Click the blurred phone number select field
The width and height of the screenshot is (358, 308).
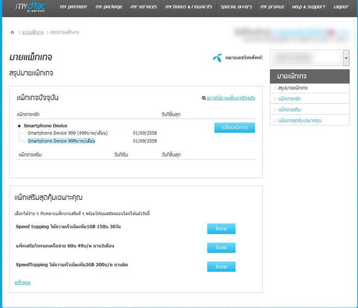click(307, 58)
